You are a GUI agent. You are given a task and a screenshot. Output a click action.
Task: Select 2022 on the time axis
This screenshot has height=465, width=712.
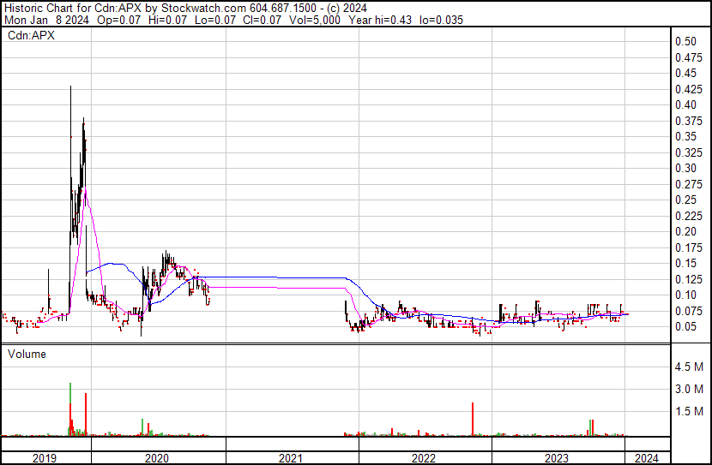tap(424, 458)
